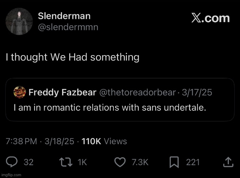Bookmark the post using ribbon icon
This screenshot has width=240, height=178.
(174, 162)
